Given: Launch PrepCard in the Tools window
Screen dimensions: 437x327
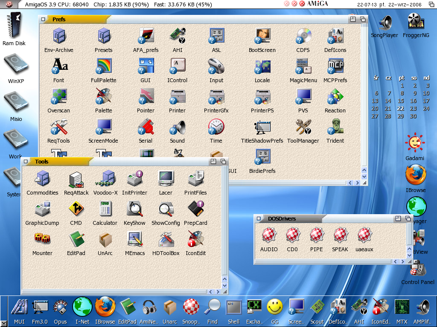Looking at the screenshot, I should click(195, 209).
